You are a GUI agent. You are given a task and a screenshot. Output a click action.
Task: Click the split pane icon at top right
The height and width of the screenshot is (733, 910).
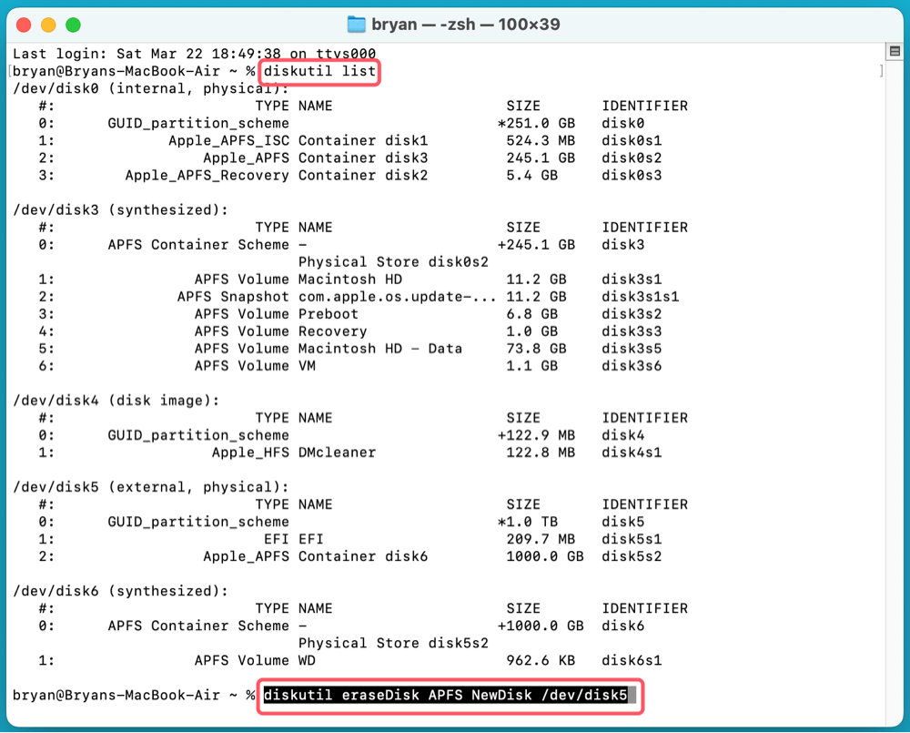[x=894, y=53]
